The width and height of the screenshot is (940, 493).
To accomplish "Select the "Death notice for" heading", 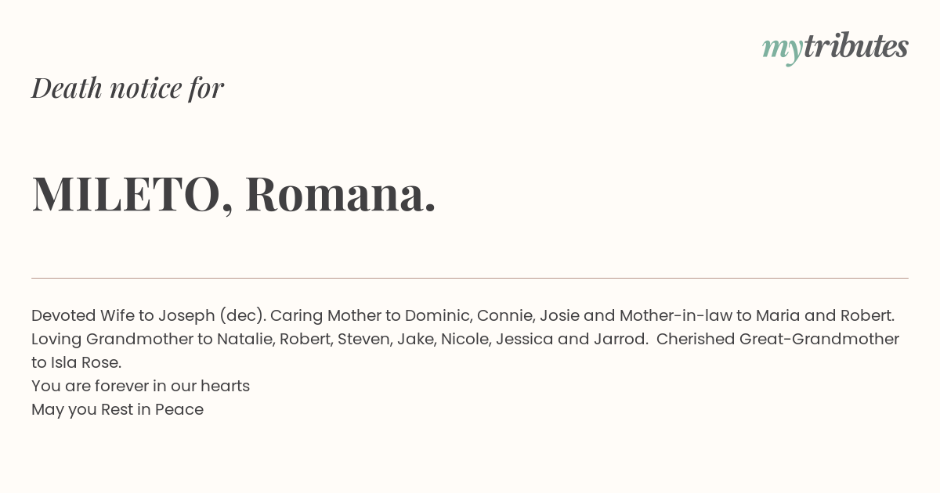I will pyautogui.click(x=128, y=88).
